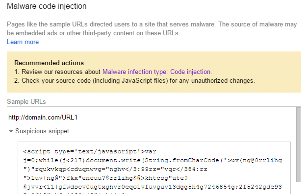307x194 pixels.
Task: Open Malware infection type: Code injection link
Action: 156,72
